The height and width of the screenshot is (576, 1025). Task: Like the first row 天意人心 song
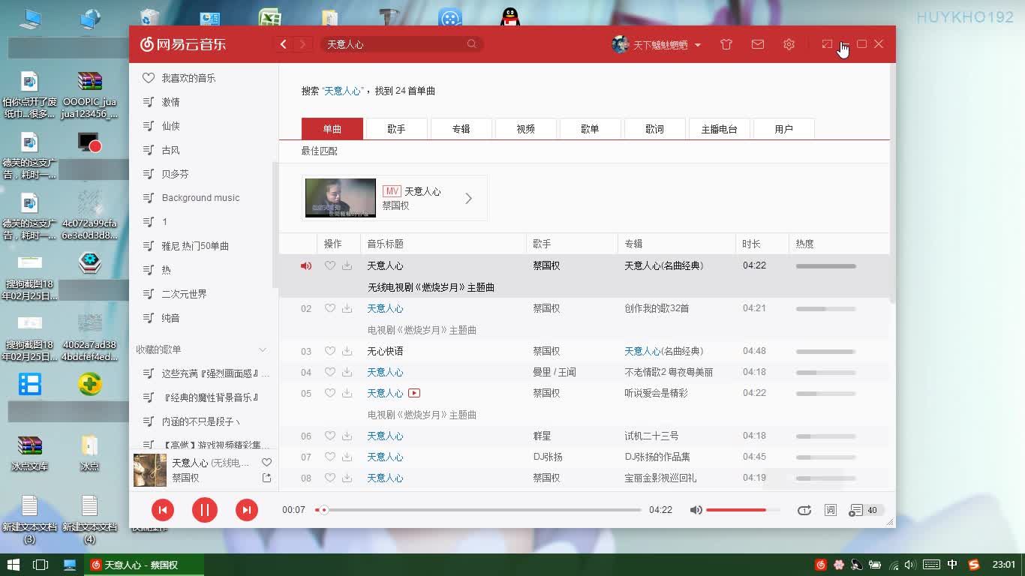pos(329,265)
